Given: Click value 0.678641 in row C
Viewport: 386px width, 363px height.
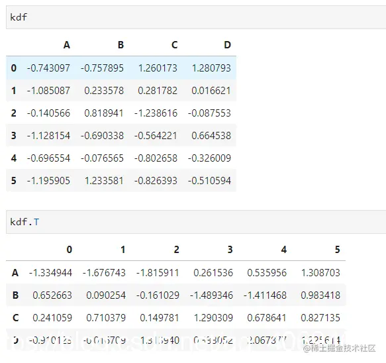Looking at the screenshot, I should 267,318.
